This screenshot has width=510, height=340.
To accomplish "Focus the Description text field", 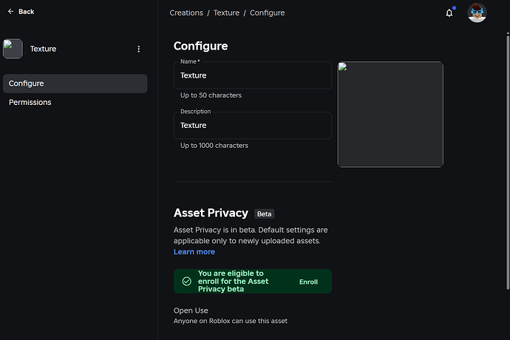I will [253, 126].
